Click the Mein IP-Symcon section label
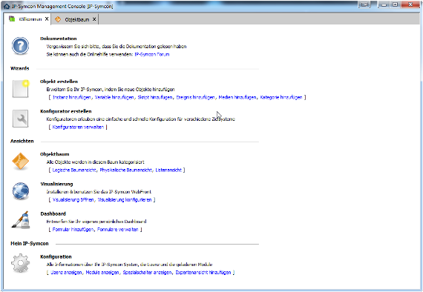The width and height of the screenshot is (423, 292). tap(30, 243)
